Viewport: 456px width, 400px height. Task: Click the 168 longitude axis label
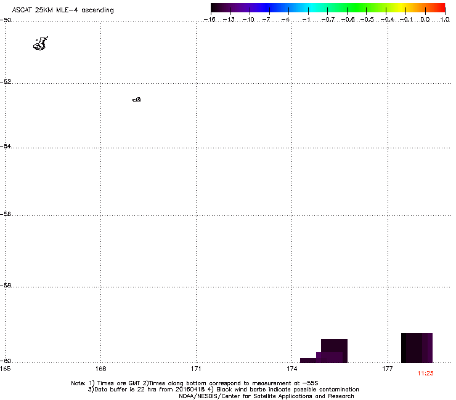[100, 369]
